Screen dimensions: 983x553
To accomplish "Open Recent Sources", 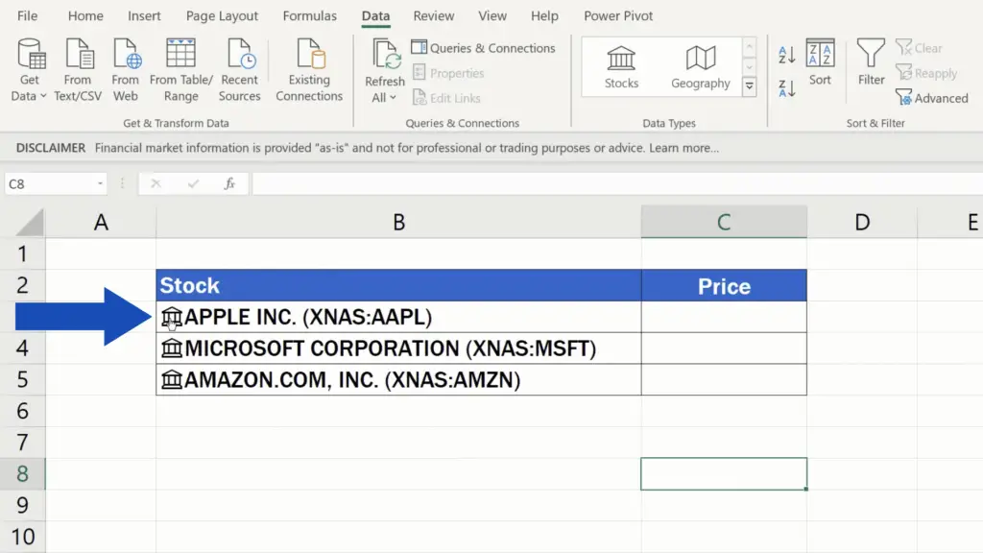I will (239, 69).
